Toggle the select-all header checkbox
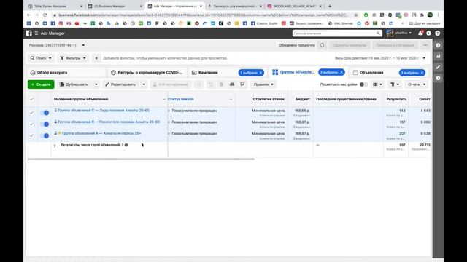Screen dimensions: 467x262 click(31, 99)
